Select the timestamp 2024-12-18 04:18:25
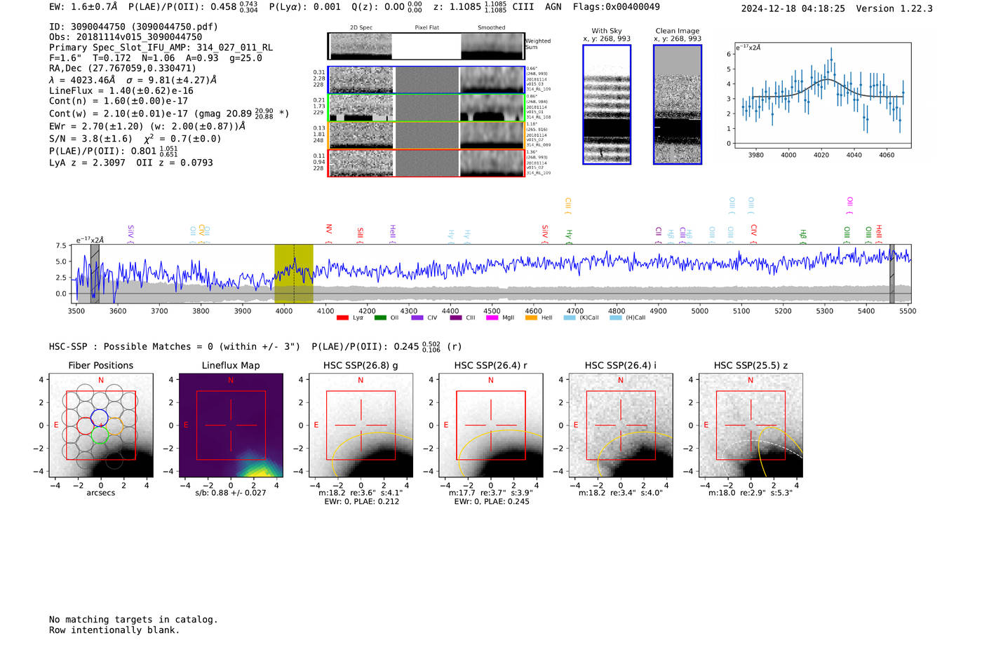982x668 pixels. click(793, 8)
